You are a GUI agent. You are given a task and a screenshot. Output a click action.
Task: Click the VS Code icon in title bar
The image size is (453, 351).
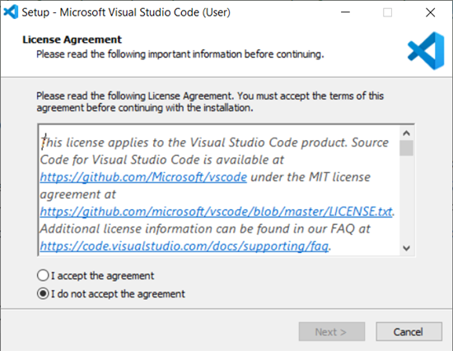(x=11, y=12)
